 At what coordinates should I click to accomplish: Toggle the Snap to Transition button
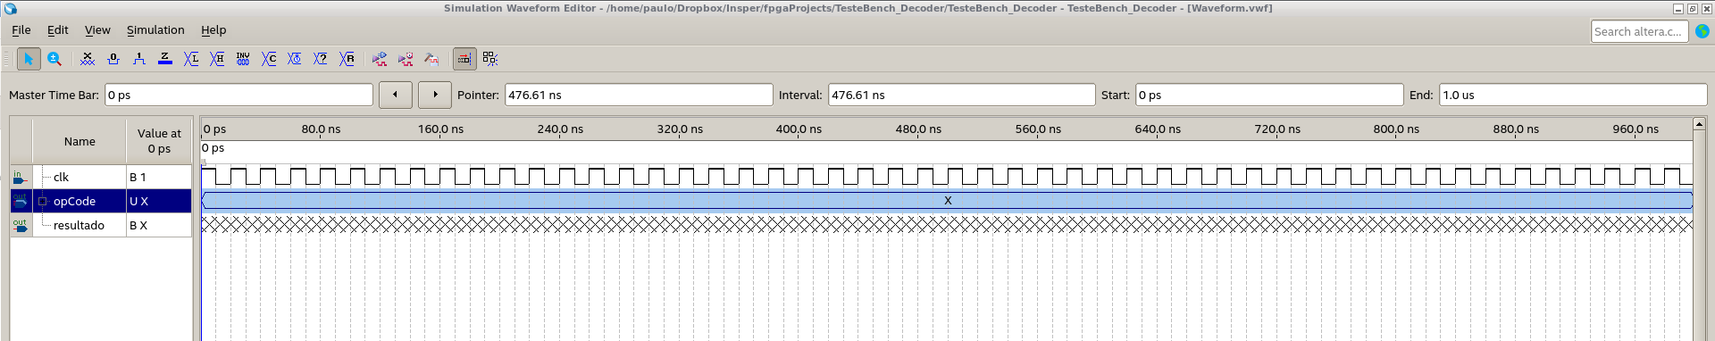(x=464, y=59)
